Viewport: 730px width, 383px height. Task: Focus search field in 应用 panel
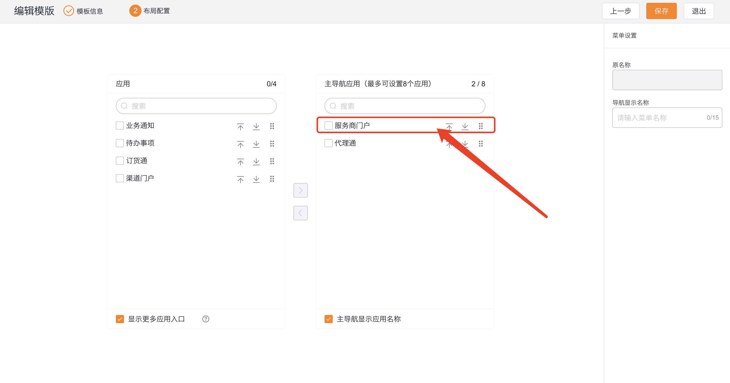[x=196, y=106]
